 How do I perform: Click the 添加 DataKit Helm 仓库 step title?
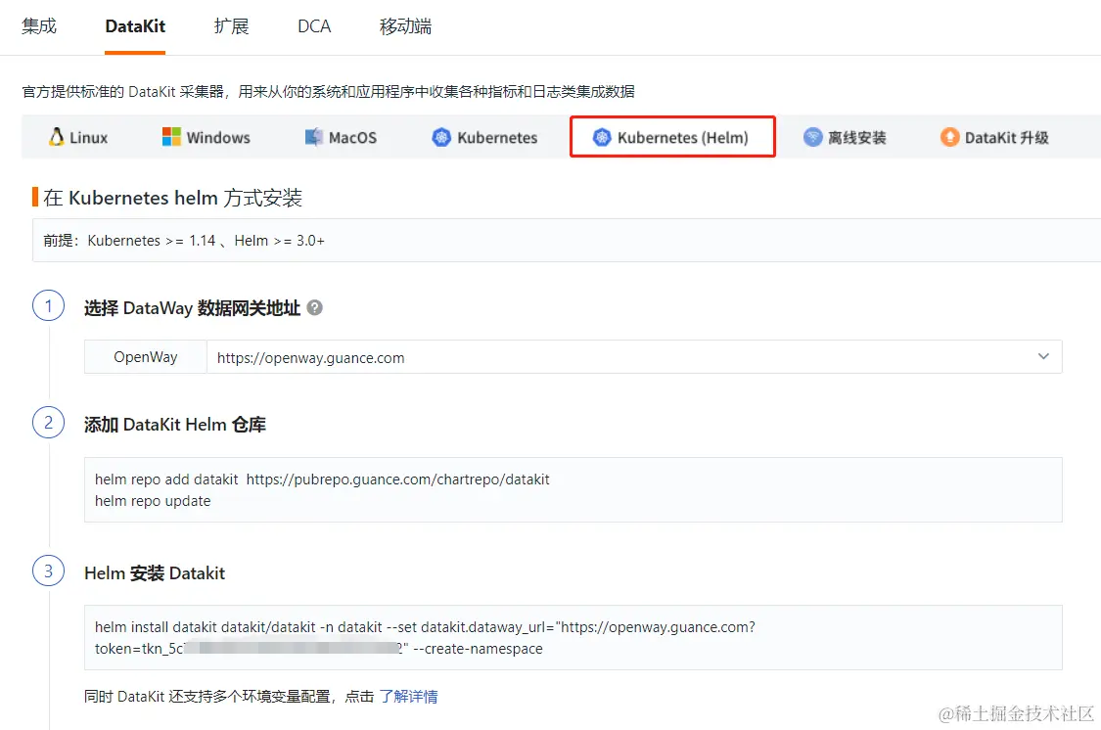click(175, 425)
